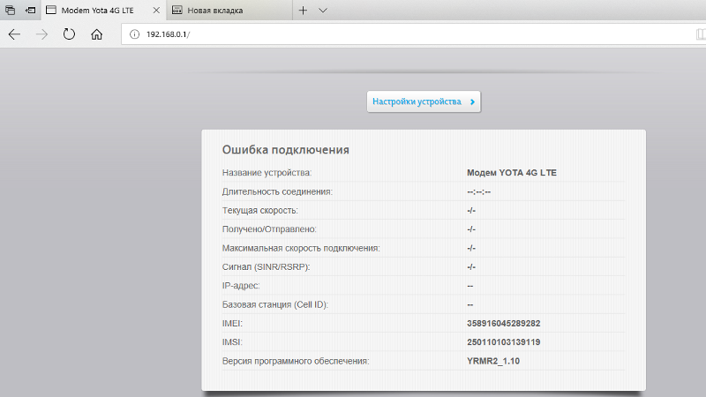Select the Ошибка подключения heading
This screenshot has height=397, width=706.
point(285,150)
